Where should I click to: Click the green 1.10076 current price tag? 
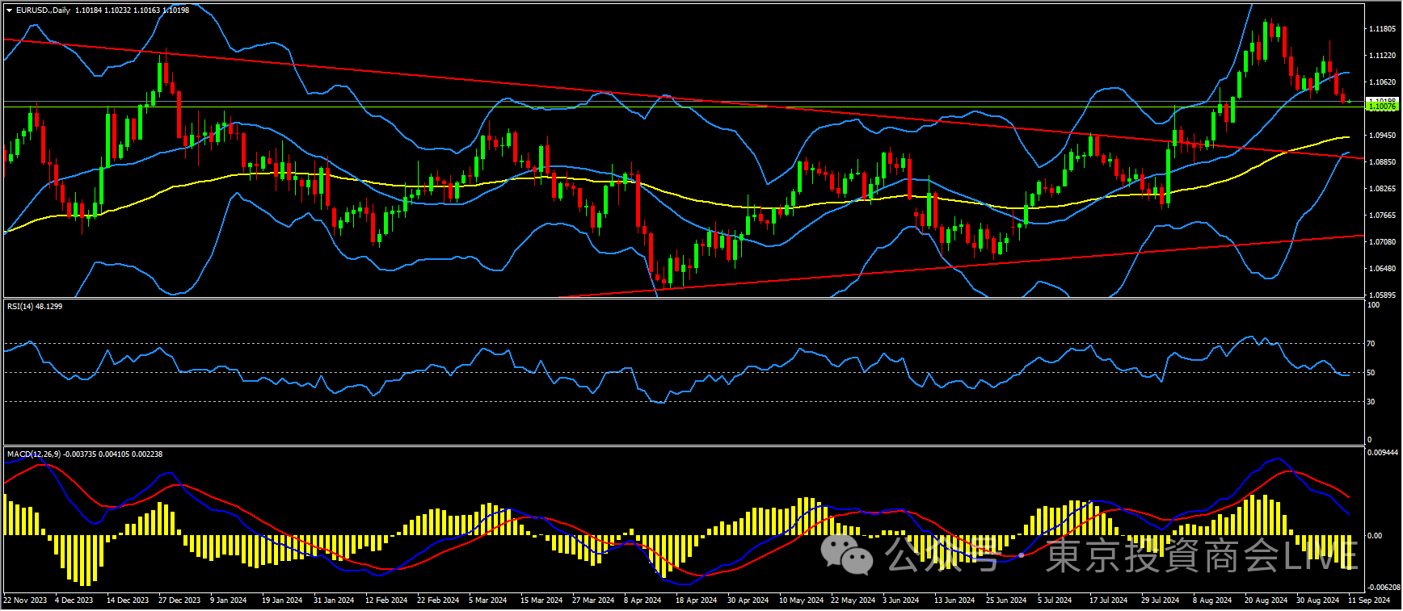click(x=1381, y=107)
